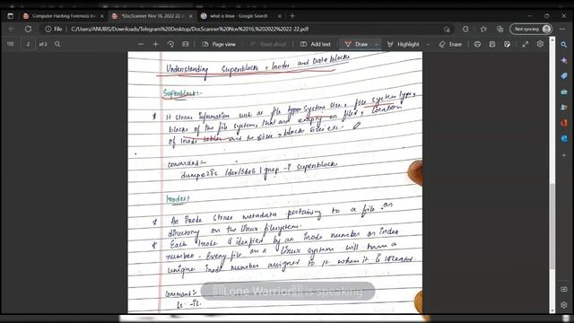Click the PDF vertical scrollbar thumb
The image size is (574, 323).
click(552, 227)
